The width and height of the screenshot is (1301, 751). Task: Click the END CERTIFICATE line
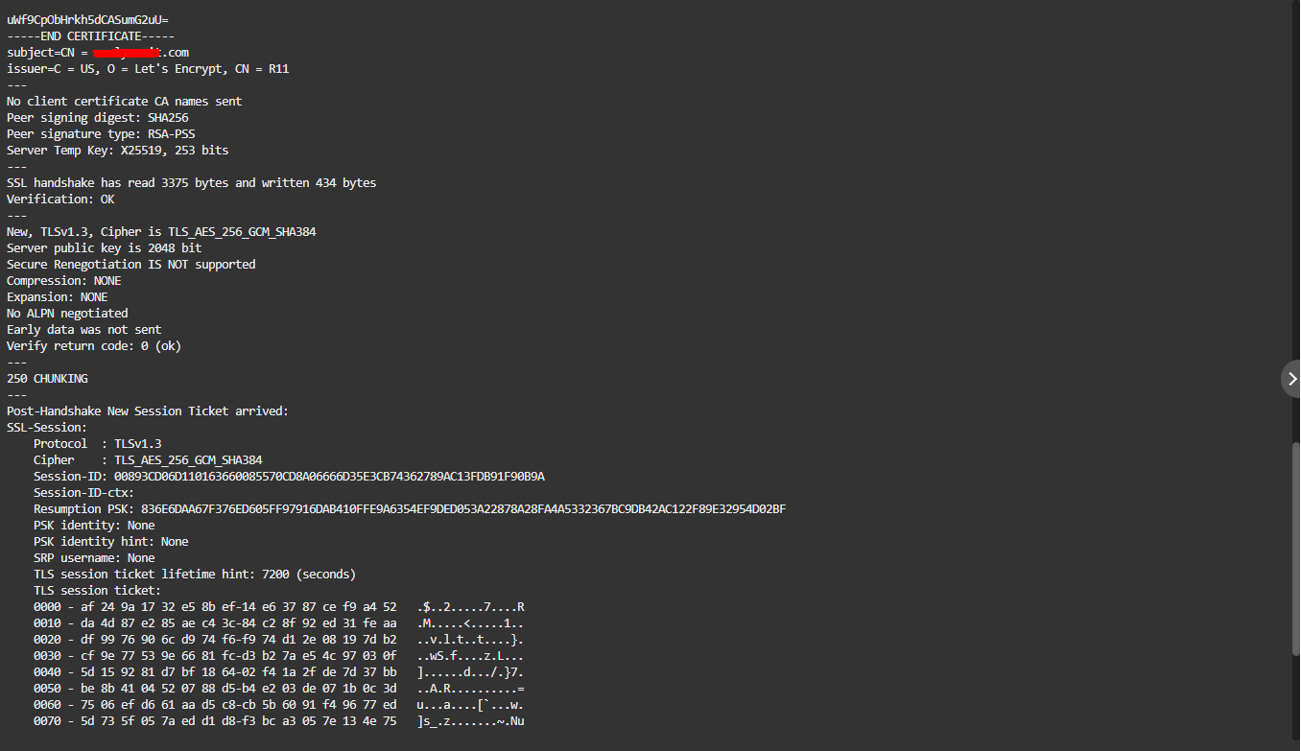pos(79,35)
